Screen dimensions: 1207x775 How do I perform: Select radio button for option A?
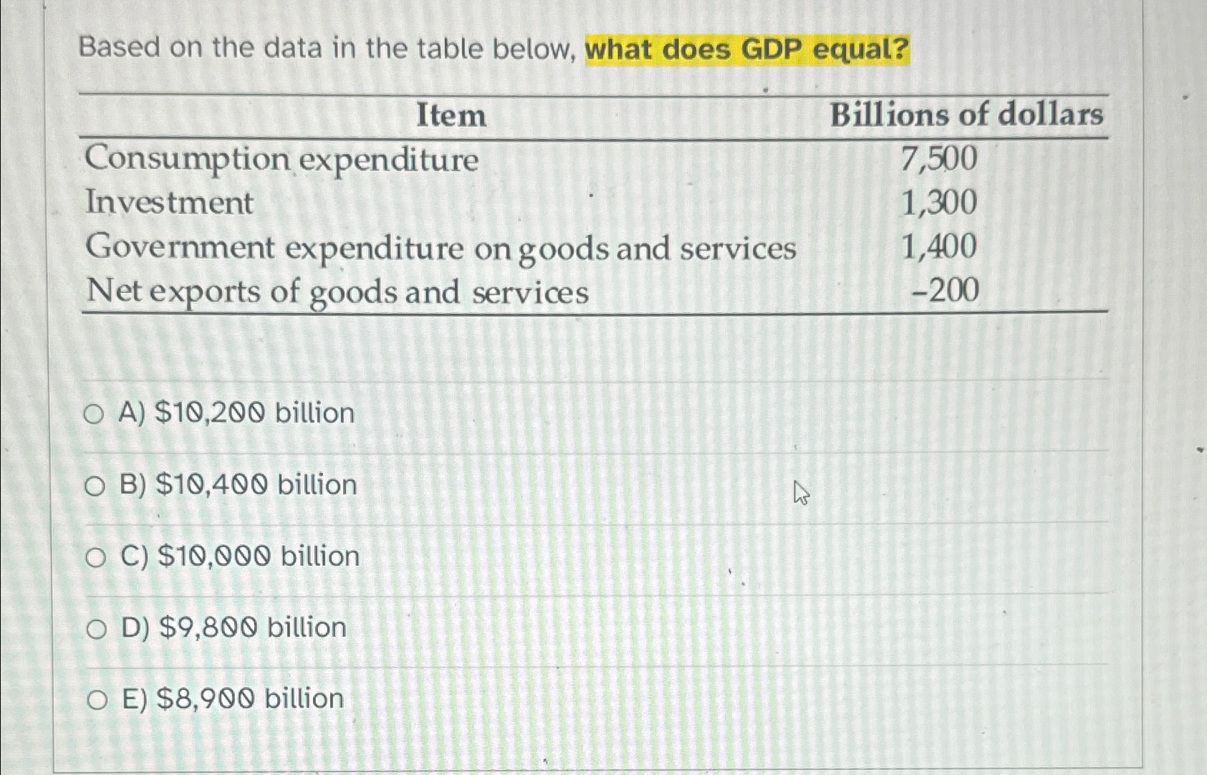point(94,413)
